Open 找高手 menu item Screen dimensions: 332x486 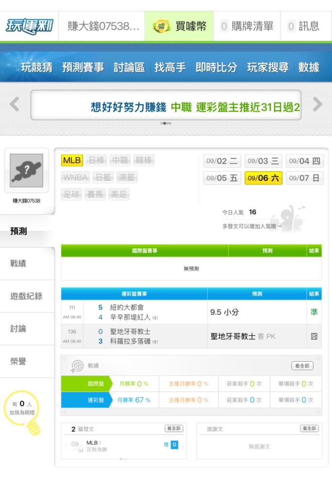[x=170, y=67]
